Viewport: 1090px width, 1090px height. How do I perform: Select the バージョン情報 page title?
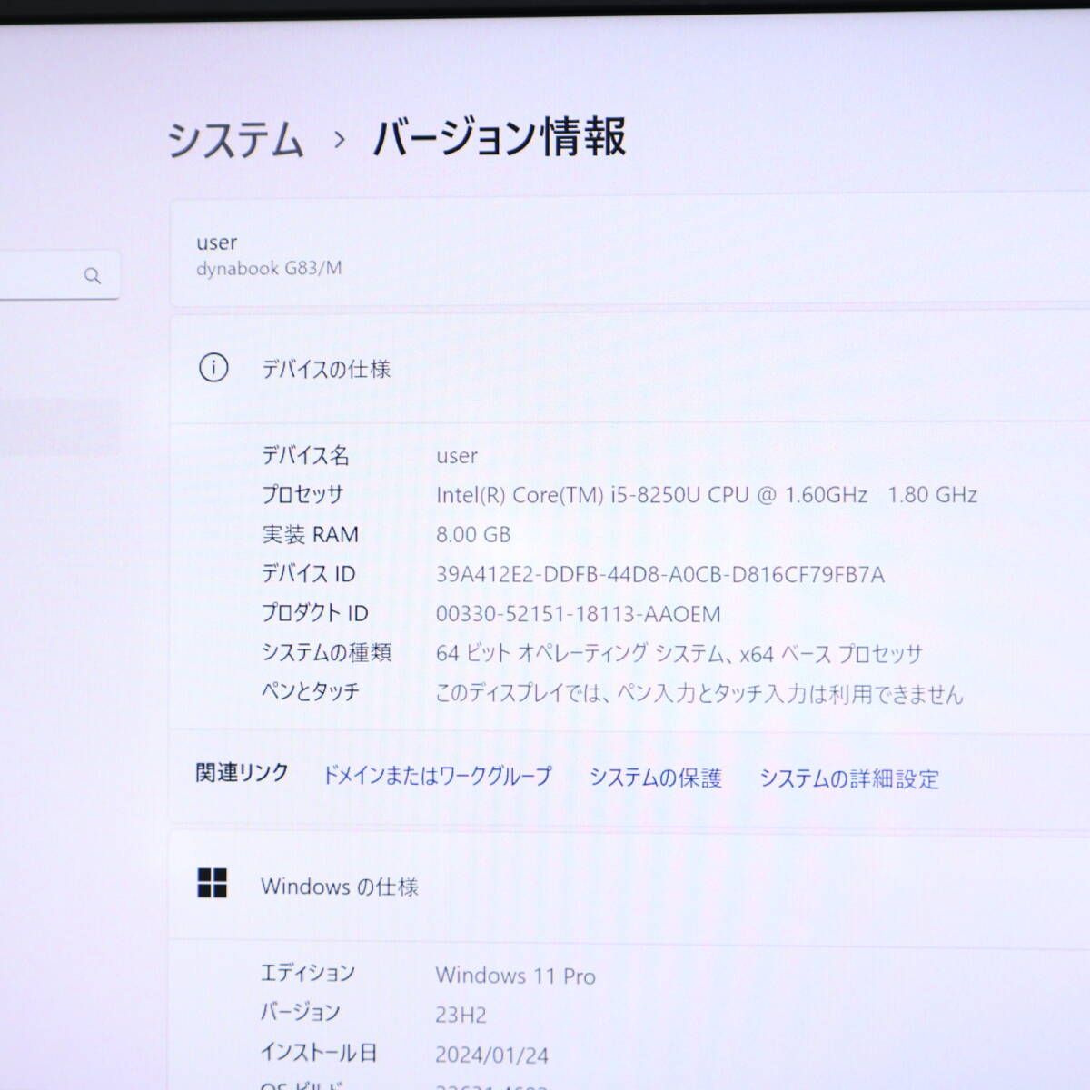(x=500, y=138)
